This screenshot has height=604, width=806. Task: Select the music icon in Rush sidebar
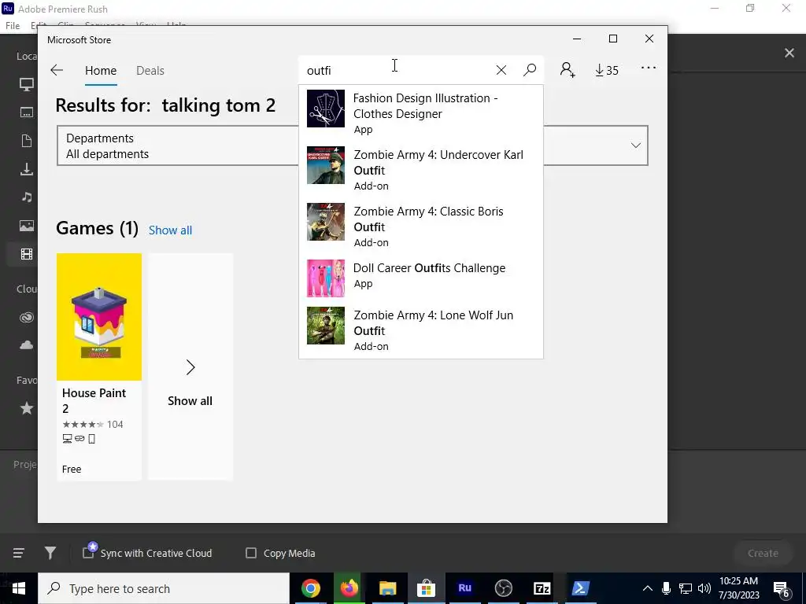[x=27, y=197]
